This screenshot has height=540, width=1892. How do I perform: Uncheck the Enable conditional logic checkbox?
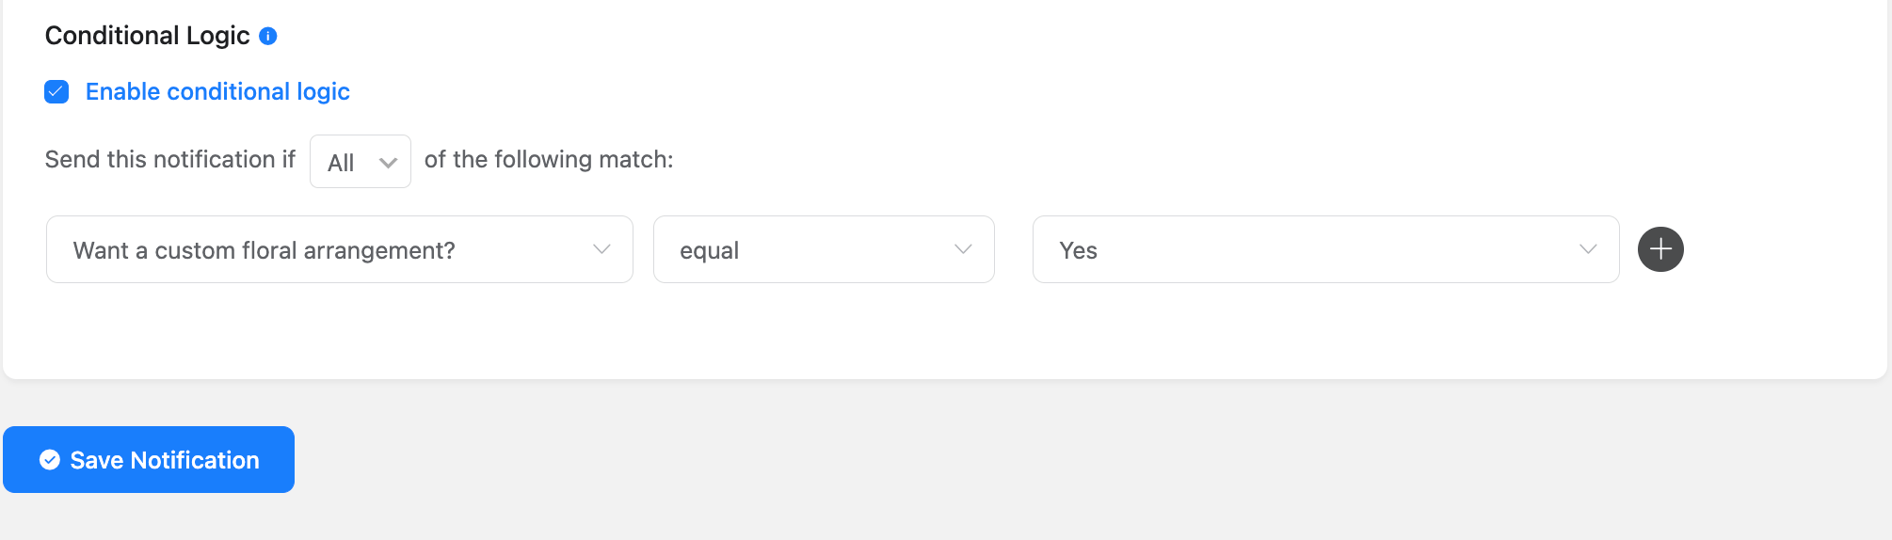(x=56, y=91)
